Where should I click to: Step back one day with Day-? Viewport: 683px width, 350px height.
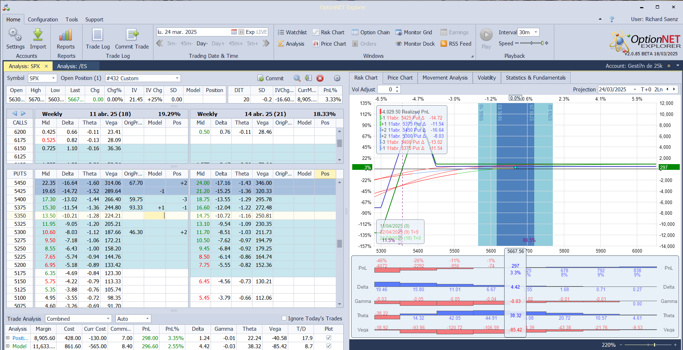tap(202, 44)
